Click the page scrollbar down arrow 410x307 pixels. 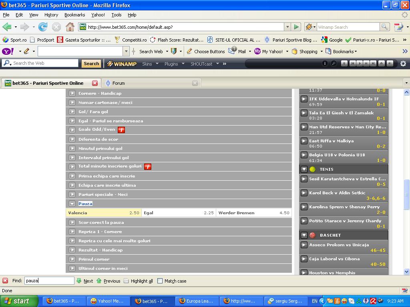click(407, 271)
